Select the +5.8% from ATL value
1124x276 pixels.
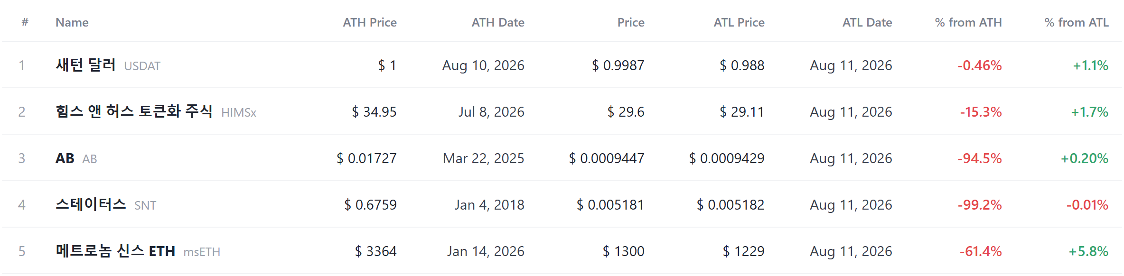(1088, 251)
